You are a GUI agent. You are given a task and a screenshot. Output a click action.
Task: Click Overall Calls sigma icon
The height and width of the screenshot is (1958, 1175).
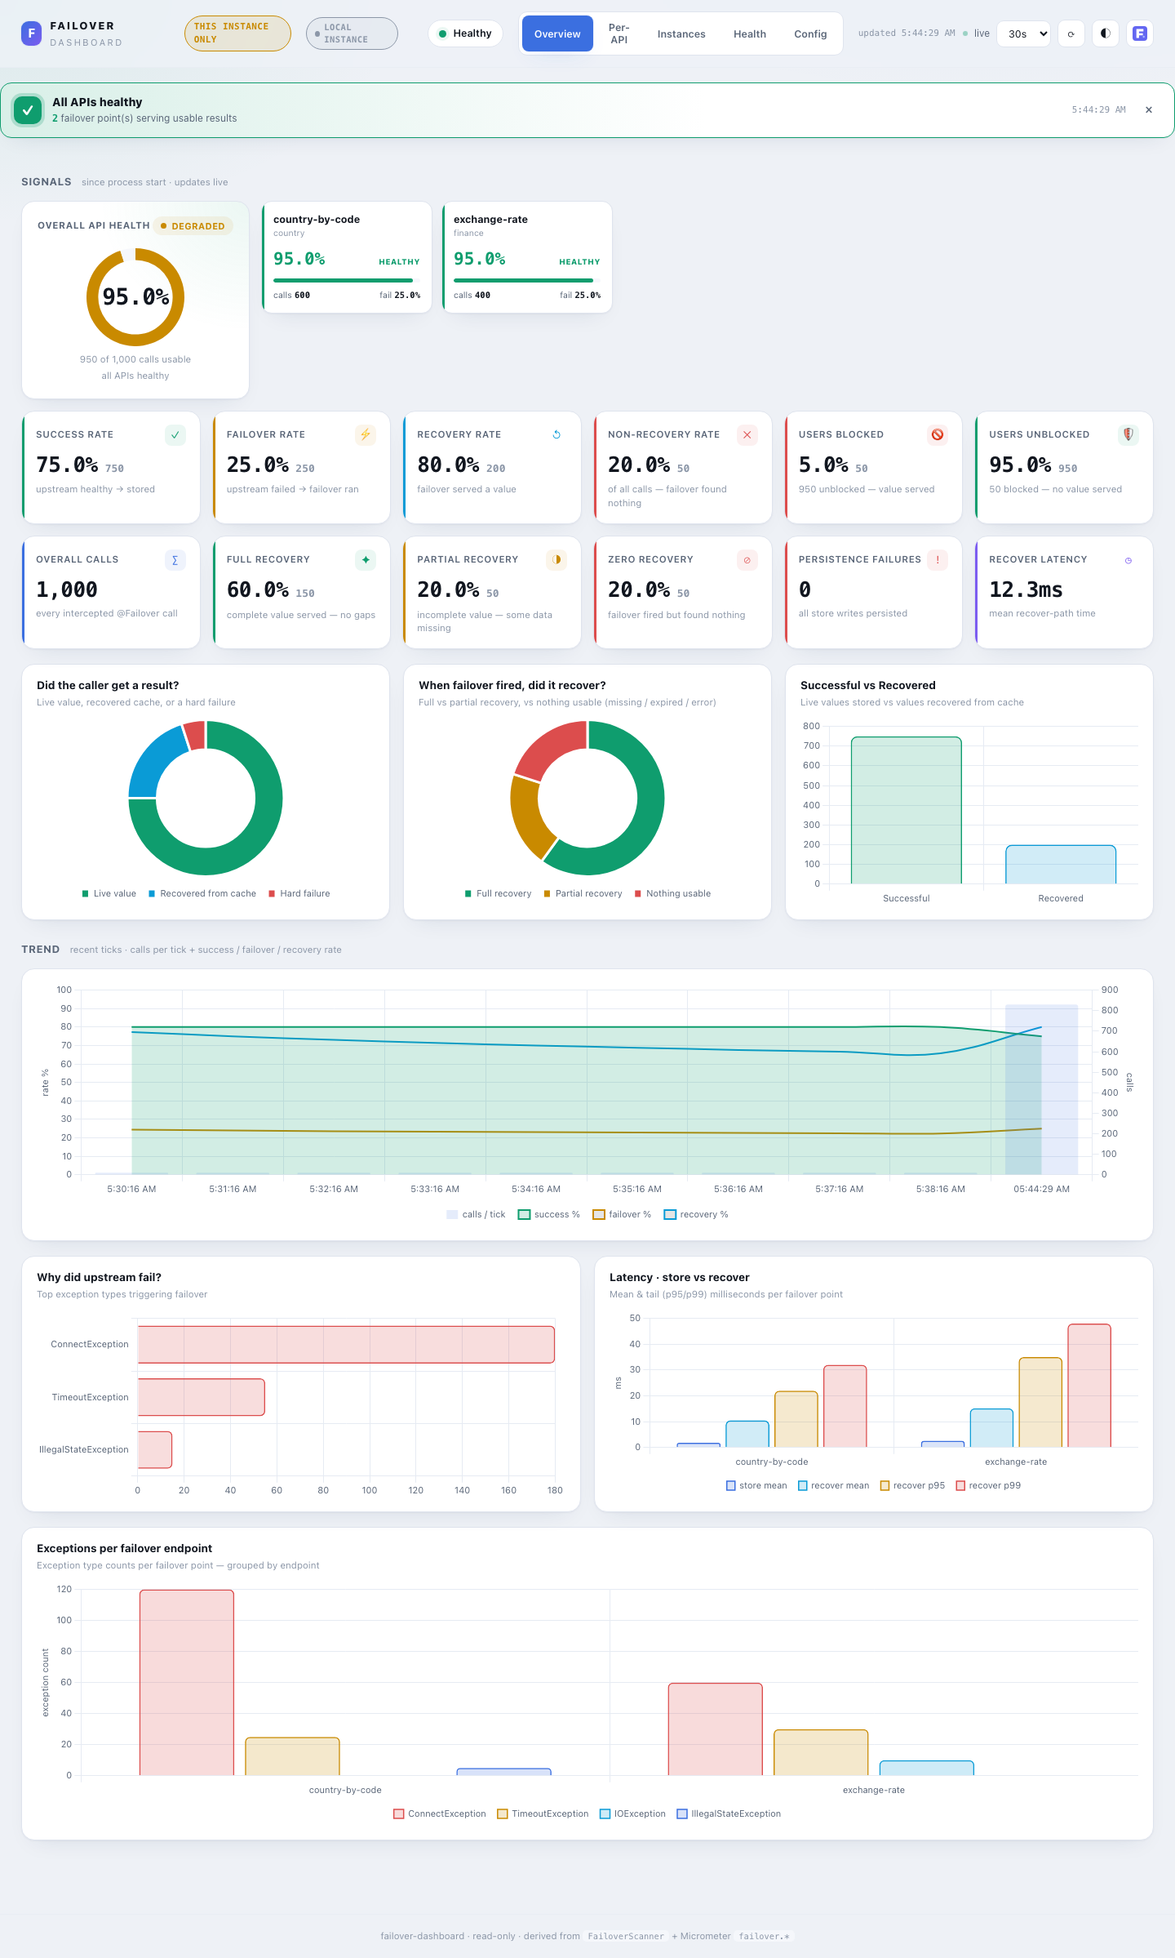[x=175, y=560]
